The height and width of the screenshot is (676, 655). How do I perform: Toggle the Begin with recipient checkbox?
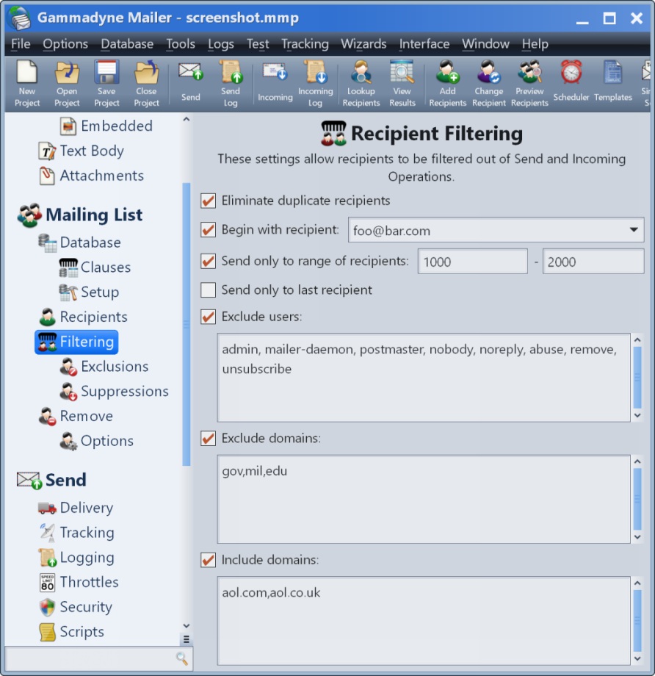(x=208, y=230)
